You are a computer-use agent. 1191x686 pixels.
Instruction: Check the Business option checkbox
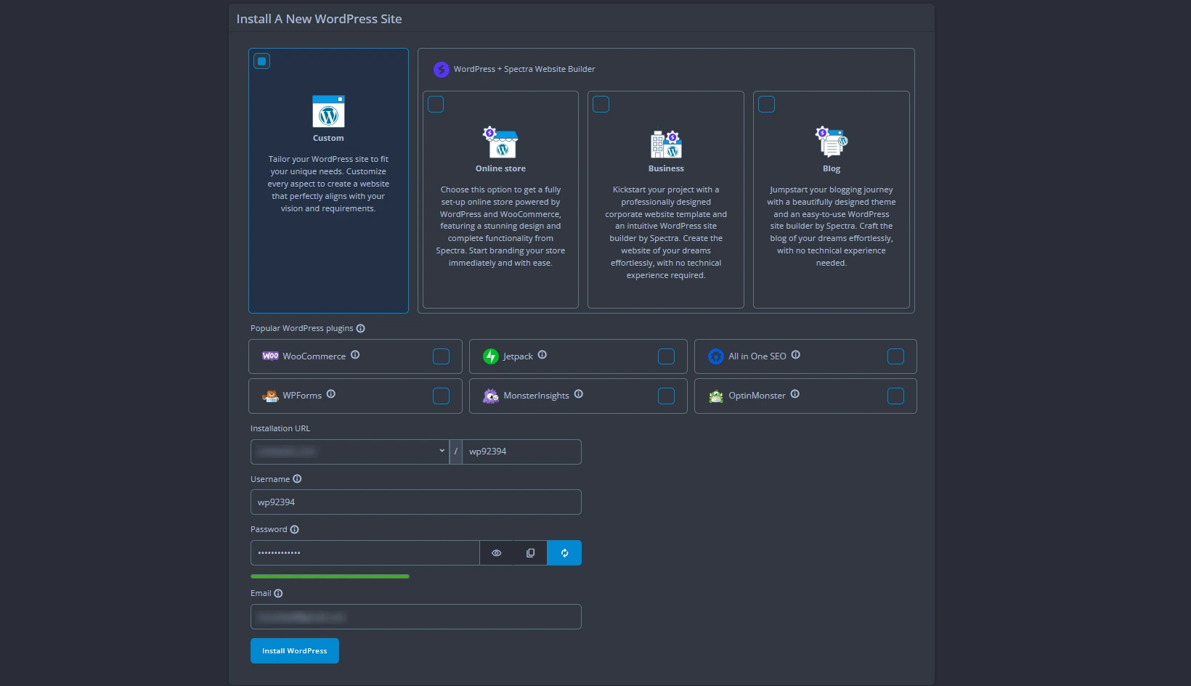pos(601,105)
